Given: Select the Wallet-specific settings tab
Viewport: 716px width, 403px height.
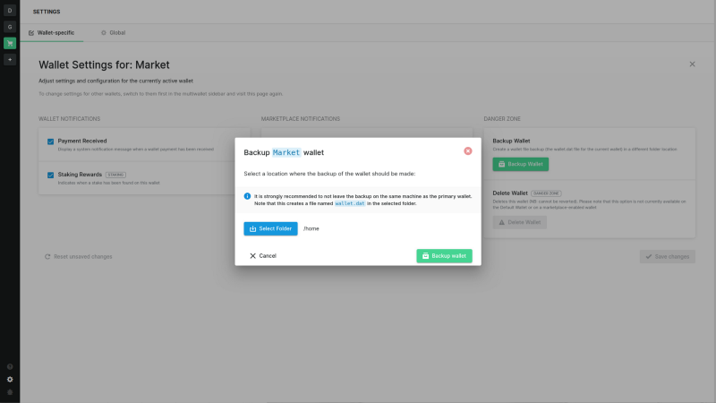Looking at the screenshot, I should (x=52, y=33).
